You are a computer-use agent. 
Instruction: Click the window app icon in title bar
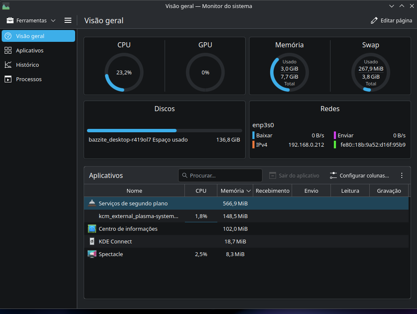(6, 6)
